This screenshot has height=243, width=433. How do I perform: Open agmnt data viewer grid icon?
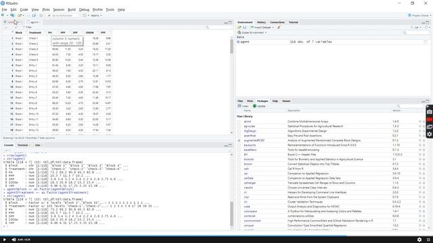[x=426, y=42]
